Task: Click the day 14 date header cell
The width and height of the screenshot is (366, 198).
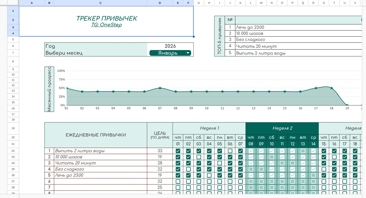Action: coord(313,144)
